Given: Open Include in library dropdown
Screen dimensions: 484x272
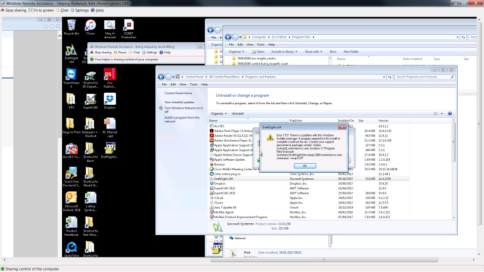Looking at the screenshot, I should [284, 51].
